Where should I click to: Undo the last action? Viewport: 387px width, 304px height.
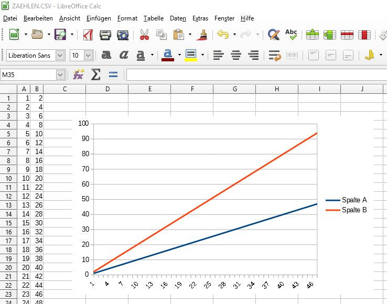point(223,34)
